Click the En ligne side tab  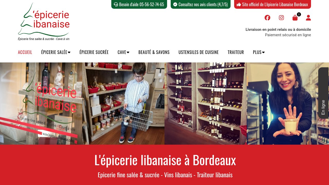(x=323, y=93)
